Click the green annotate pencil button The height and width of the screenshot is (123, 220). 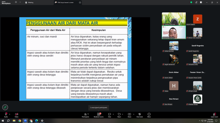click(x=5, y=107)
